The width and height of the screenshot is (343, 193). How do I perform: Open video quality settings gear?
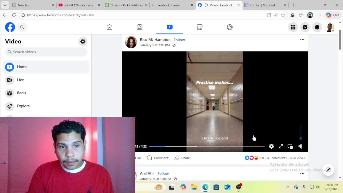[x=271, y=146]
